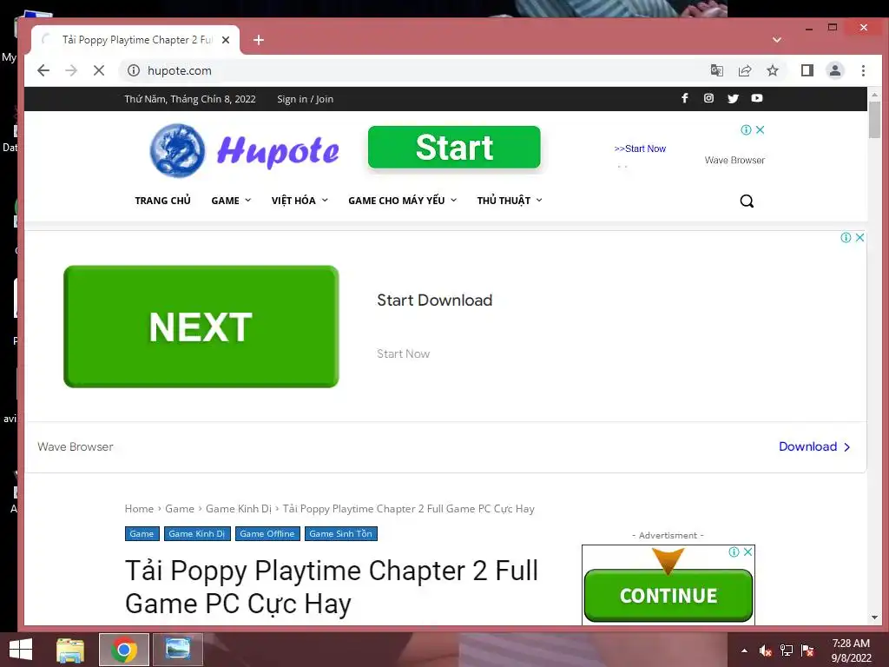Click the big green NEXT button
The image size is (889, 667).
[201, 327]
